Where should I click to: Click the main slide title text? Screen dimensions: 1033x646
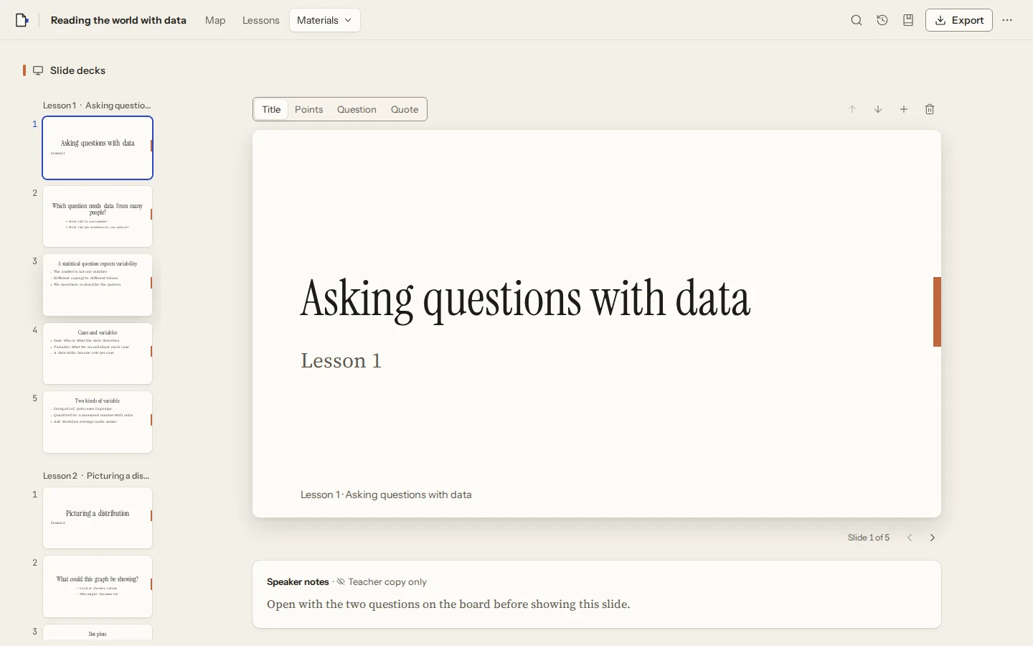525,299
